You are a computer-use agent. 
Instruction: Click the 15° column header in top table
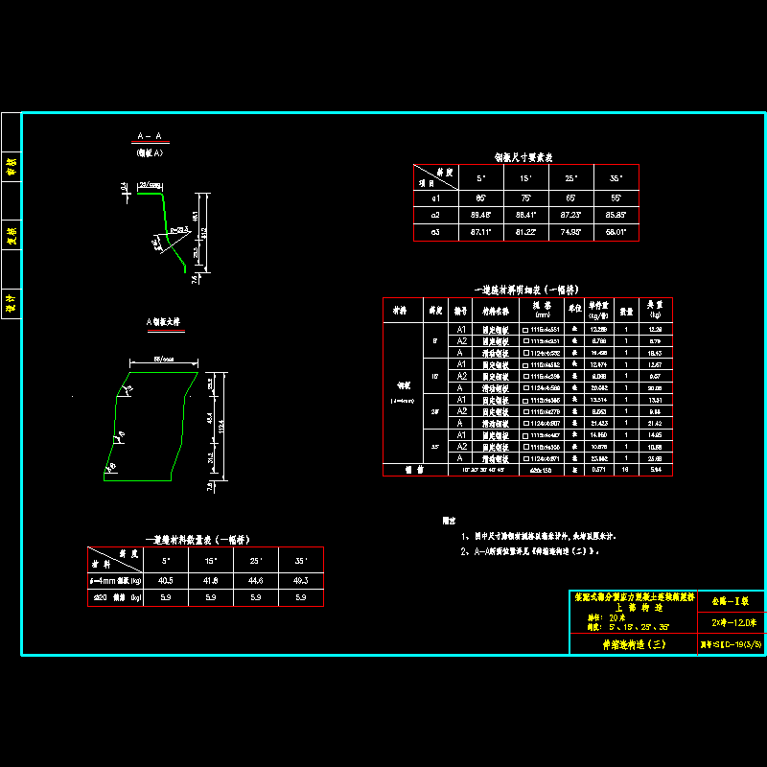tap(526, 178)
